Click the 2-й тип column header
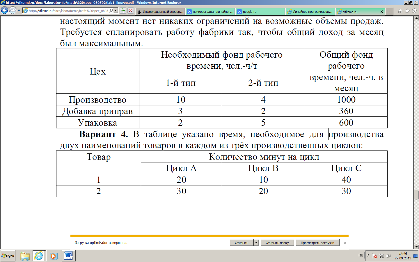This screenshot has height=262, width=419. pos(263,83)
